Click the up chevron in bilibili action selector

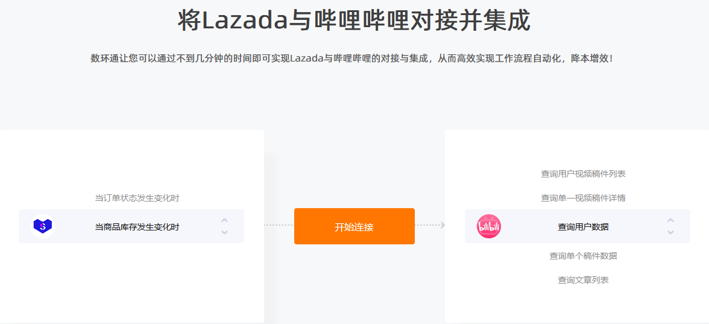[x=670, y=221]
